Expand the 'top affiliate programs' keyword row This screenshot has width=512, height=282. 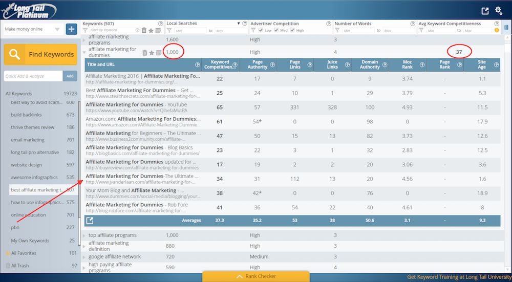[84, 235]
